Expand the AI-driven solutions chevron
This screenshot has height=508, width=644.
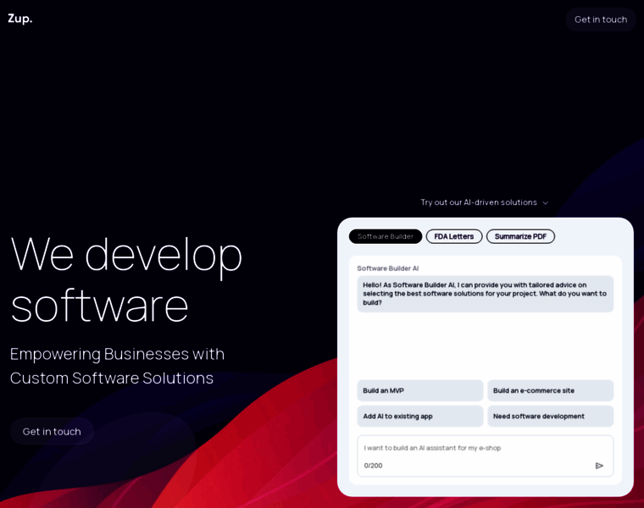(x=546, y=203)
